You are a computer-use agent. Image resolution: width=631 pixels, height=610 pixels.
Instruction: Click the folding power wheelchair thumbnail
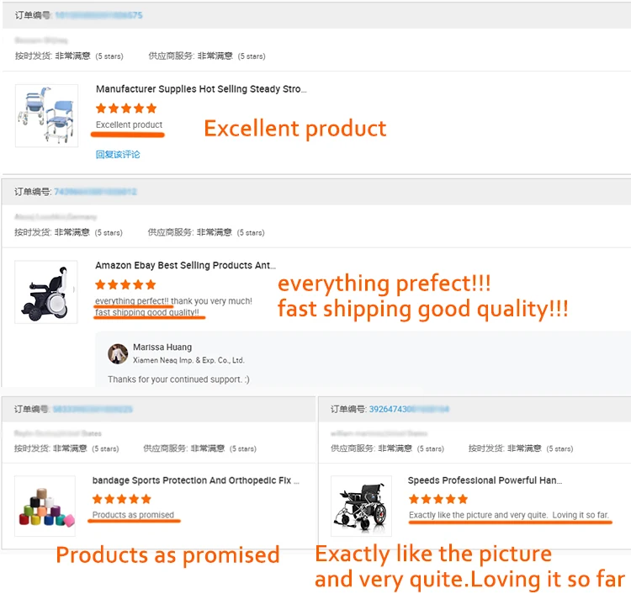pyautogui.click(x=361, y=507)
